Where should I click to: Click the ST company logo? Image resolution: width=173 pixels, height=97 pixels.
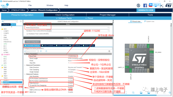coord(168,5)
